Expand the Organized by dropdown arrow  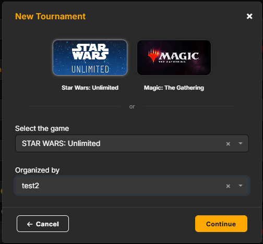[x=241, y=186]
